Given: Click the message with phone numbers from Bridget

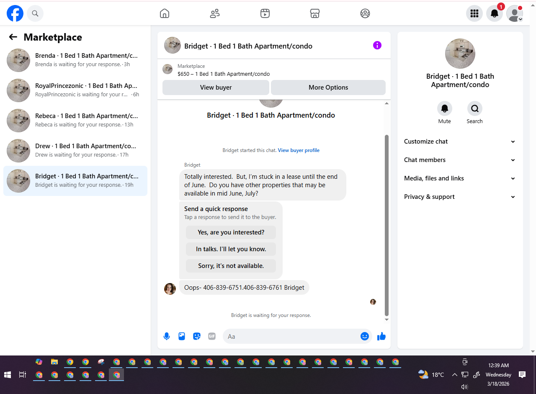Looking at the screenshot, I should 244,288.
